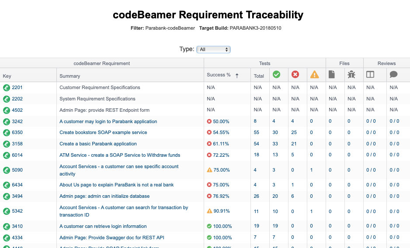Open requirement key 2201
This screenshot has height=248, width=410.
17,88
